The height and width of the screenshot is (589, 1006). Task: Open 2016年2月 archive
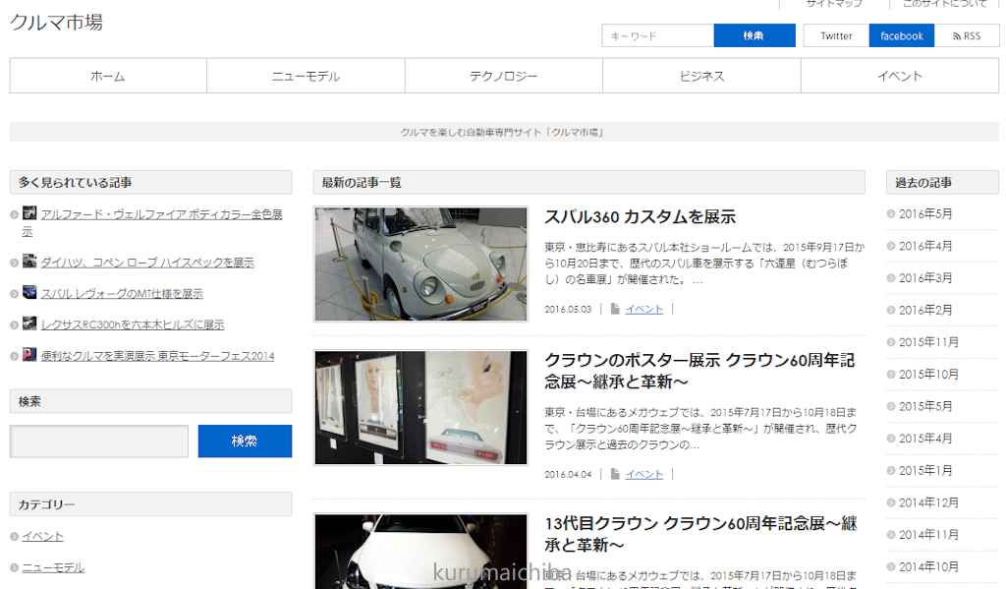coord(925,311)
